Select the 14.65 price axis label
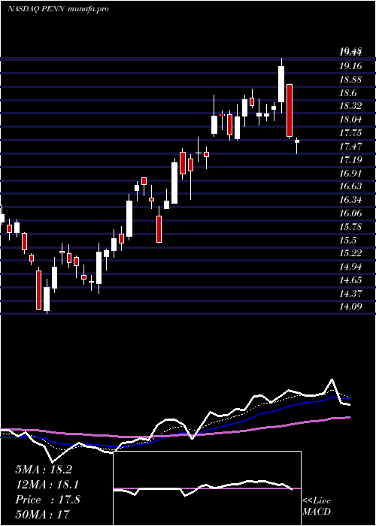This screenshot has width=376, height=526. [350, 280]
